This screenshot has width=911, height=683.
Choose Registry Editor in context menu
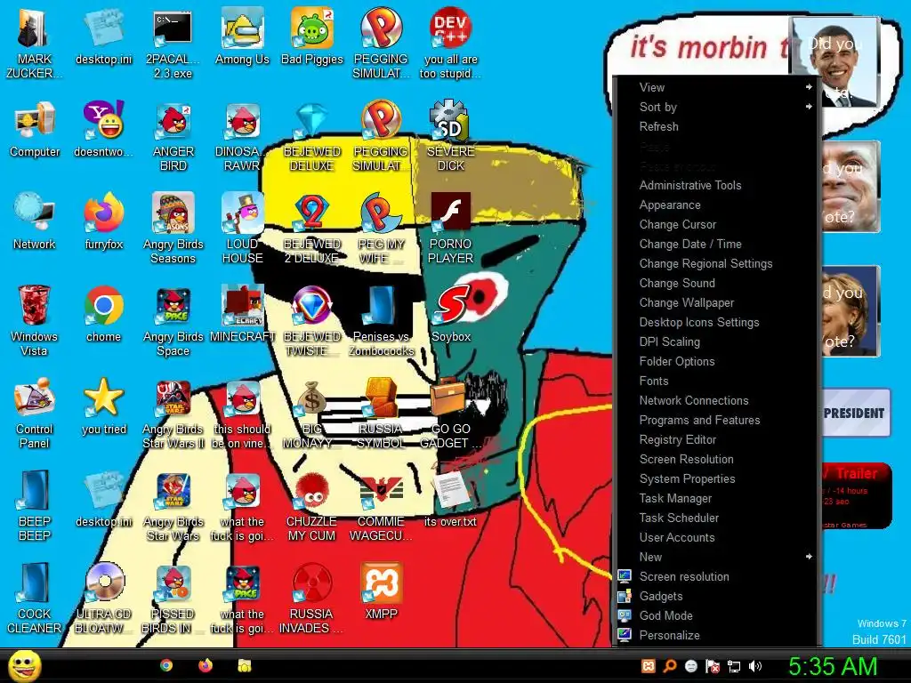(x=718, y=439)
